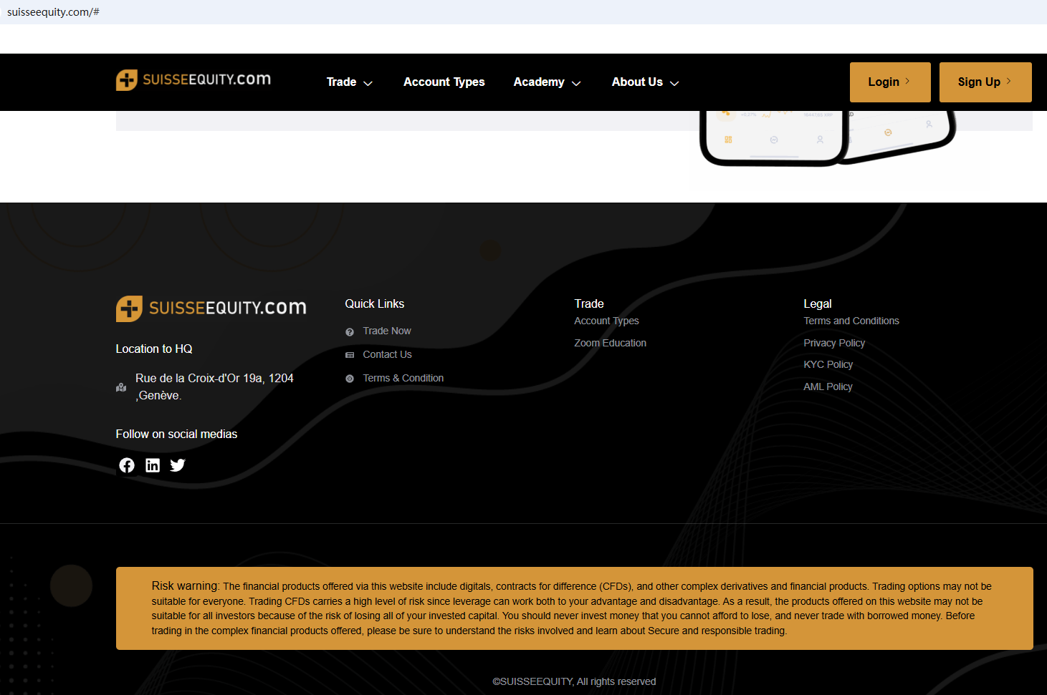Open Terms and Conditions under Legal

click(851, 321)
